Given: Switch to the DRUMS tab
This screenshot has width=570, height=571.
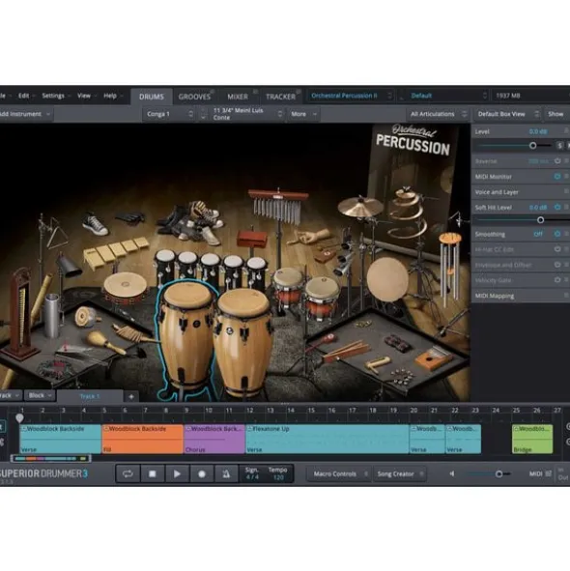Looking at the screenshot, I should pos(151,97).
